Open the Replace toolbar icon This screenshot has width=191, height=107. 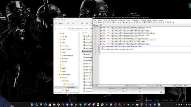pyautogui.click(x=126, y=22)
